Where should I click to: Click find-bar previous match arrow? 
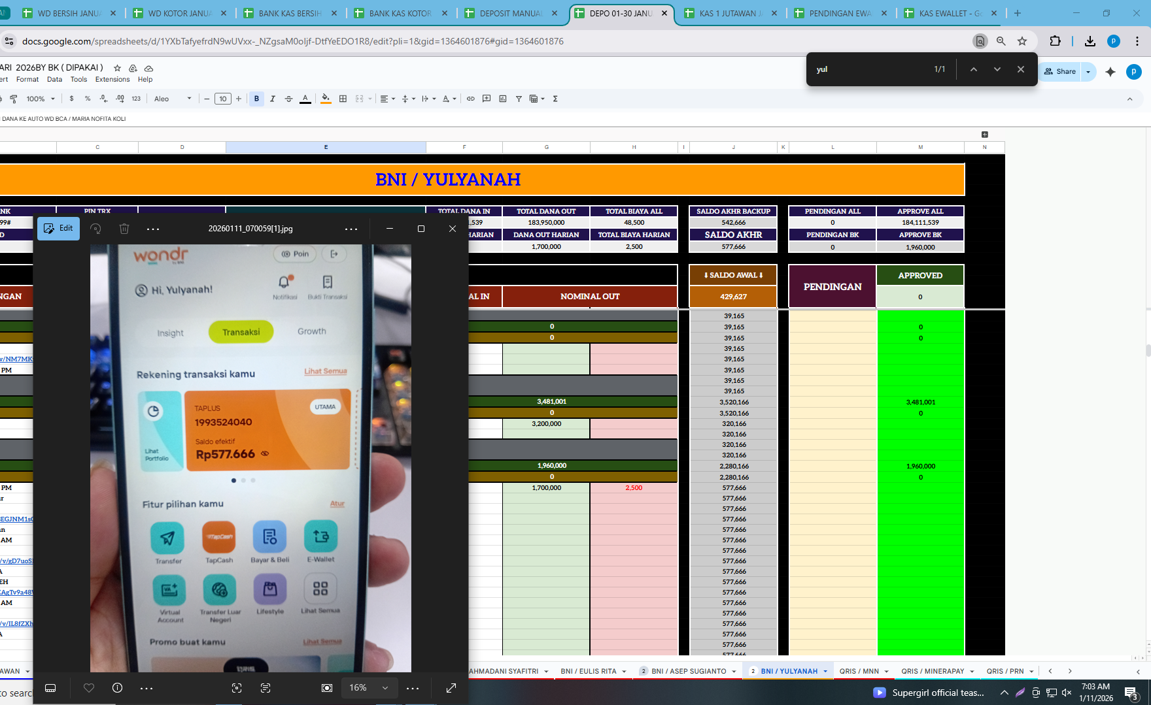click(x=973, y=69)
